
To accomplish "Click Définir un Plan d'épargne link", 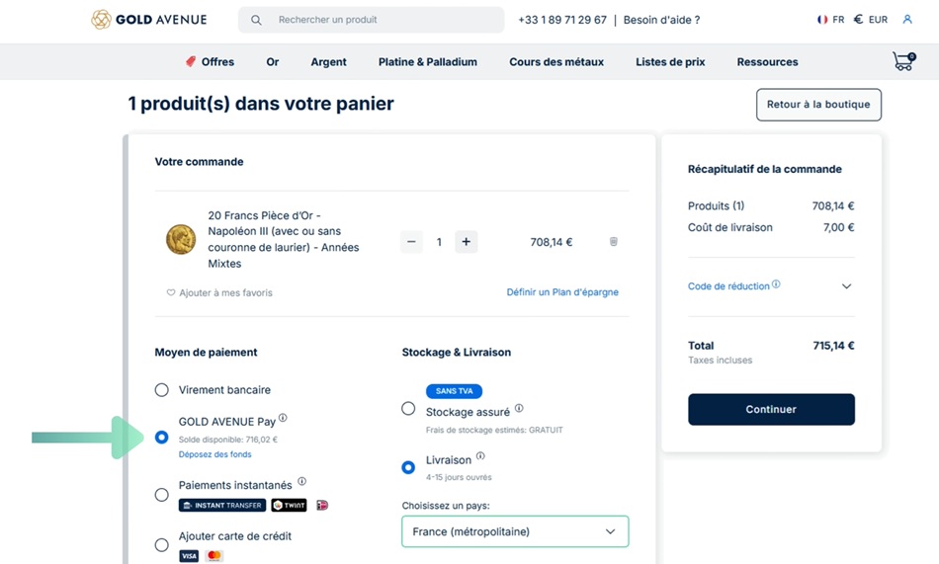I will pyautogui.click(x=562, y=292).
